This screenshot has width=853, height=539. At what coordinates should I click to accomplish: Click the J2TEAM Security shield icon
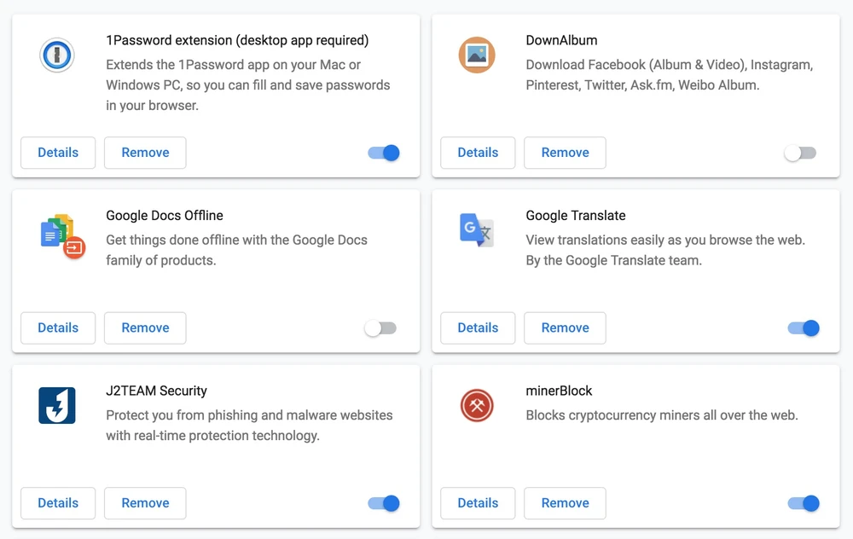pyautogui.click(x=57, y=405)
